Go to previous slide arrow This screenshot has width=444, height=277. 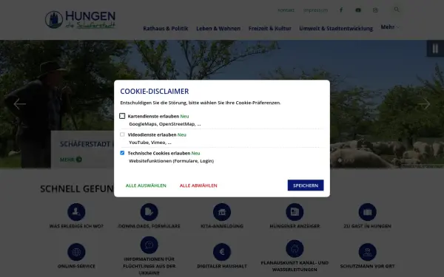click(x=19, y=104)
